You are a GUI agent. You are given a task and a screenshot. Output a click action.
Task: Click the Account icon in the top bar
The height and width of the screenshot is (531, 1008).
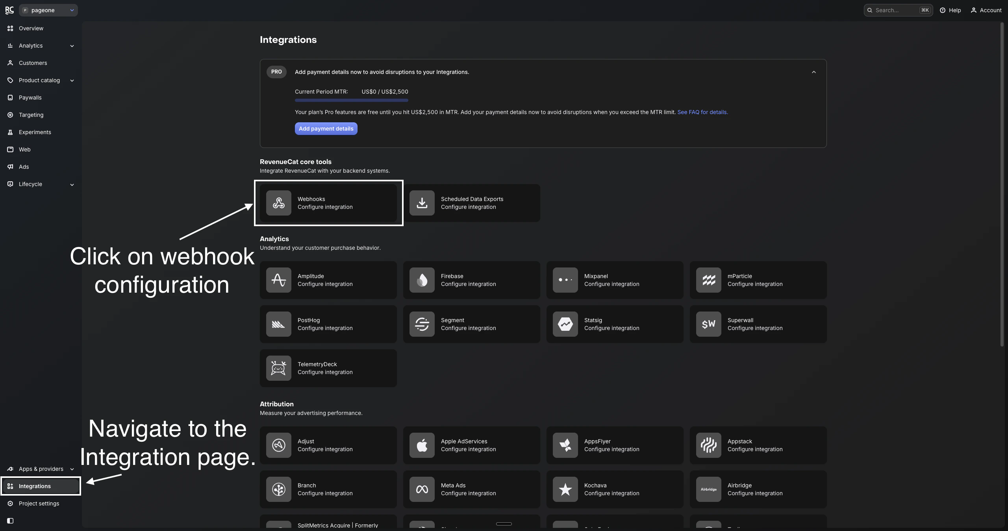click(974, 10)
